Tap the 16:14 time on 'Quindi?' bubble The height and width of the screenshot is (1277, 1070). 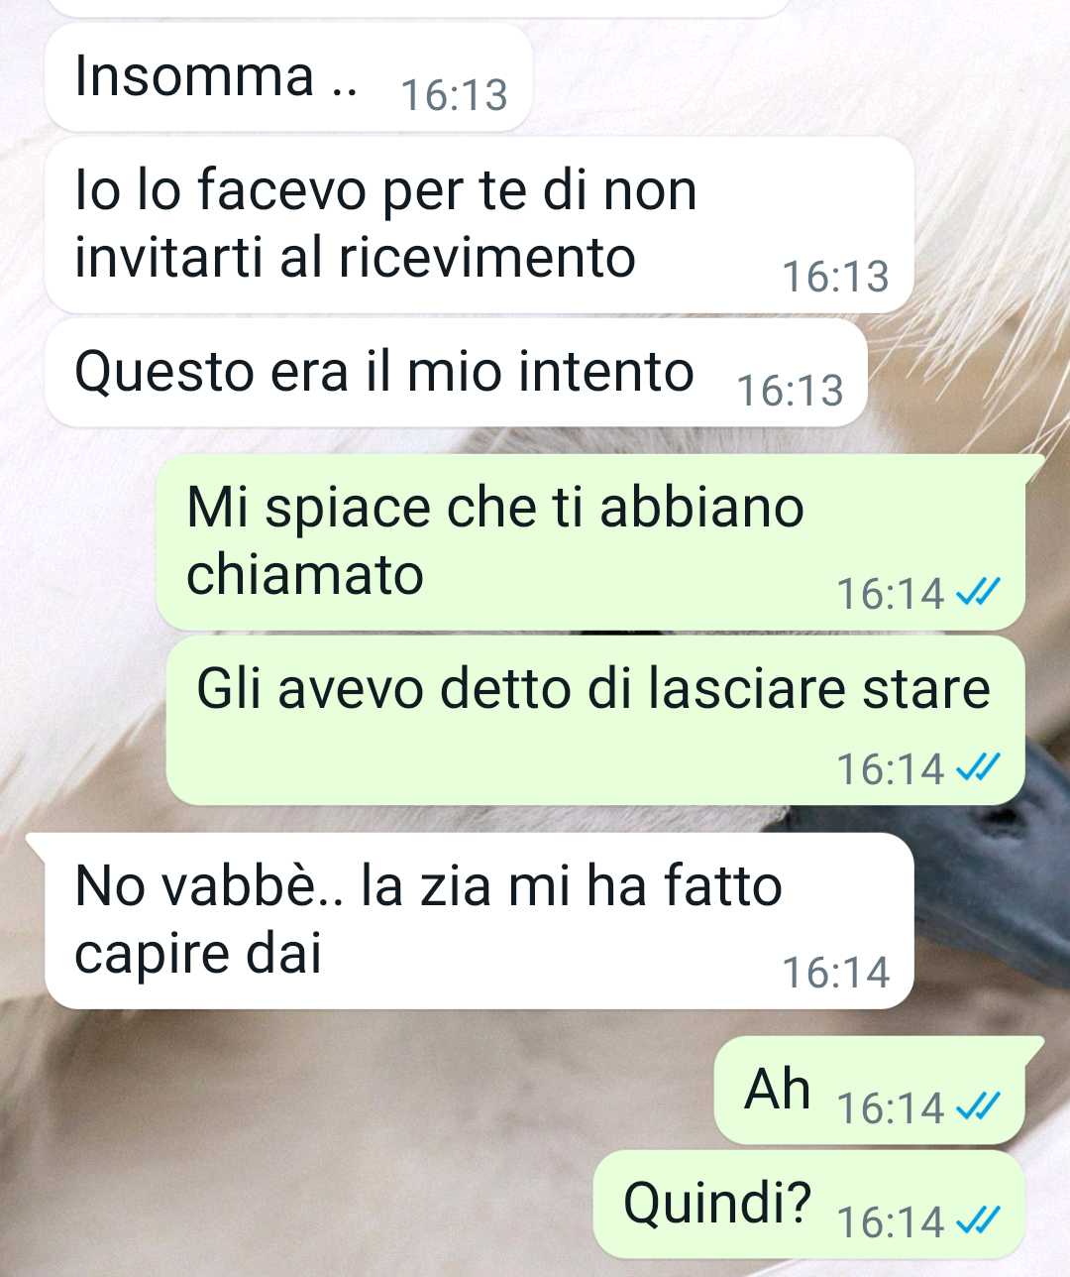[891, 1221]
